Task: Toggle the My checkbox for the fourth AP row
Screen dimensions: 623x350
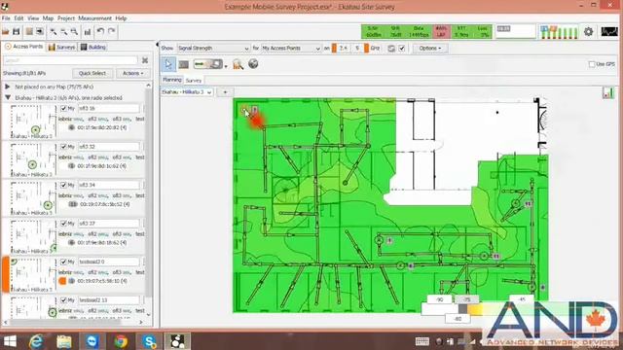Action: coord(63,224)
